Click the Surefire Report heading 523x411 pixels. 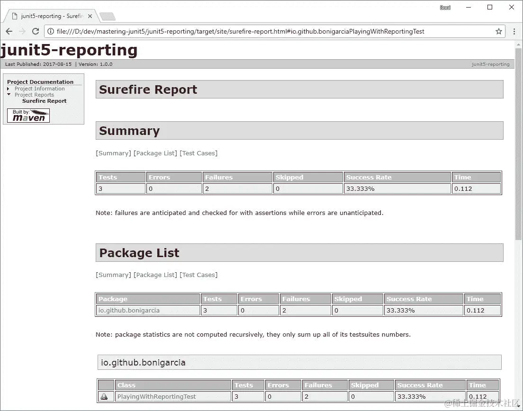click(299, 89)
